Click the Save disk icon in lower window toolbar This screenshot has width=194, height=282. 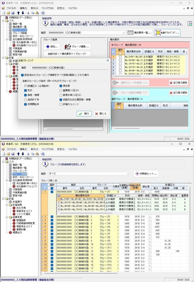[x=13, y=154]
